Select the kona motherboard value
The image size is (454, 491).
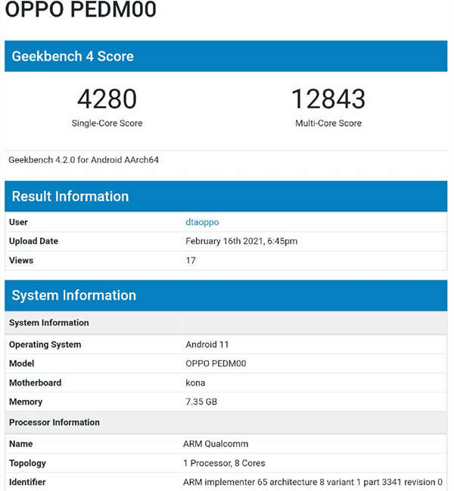195,383
